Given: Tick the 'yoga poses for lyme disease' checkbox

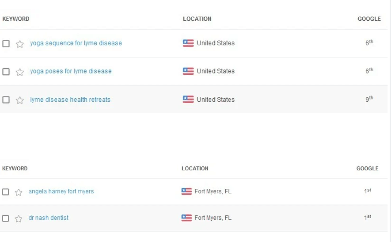Looking at the screenshot, I should 6,72.
